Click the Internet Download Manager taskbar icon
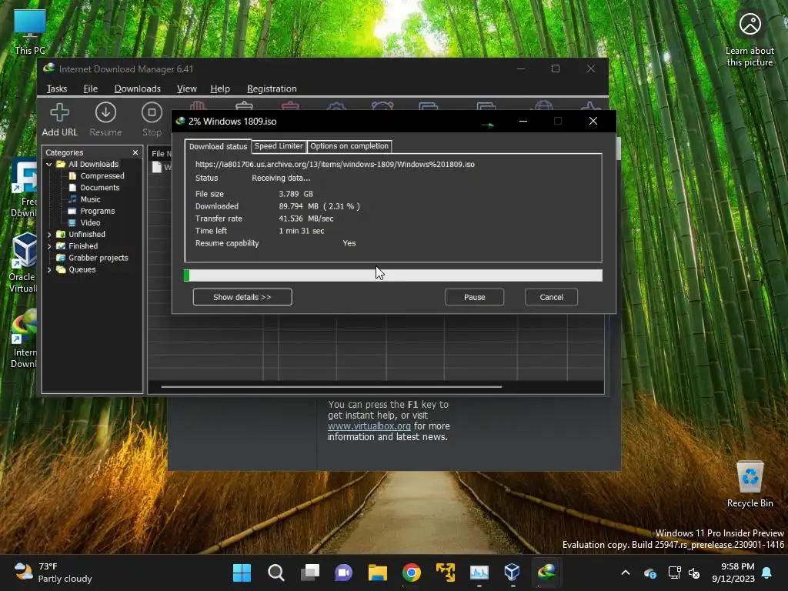Viewport: 788px width, 591px height. pos(547,573)
